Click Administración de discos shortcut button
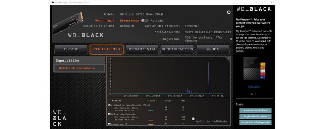This screenshot has width=322, height=129. (255, 111)
